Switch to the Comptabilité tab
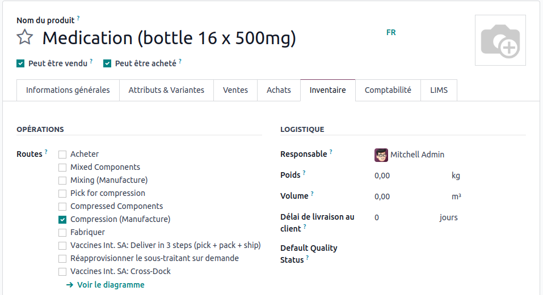Image resolution: width=543 pixels, height=295 pixels. (x=388, y=90)
